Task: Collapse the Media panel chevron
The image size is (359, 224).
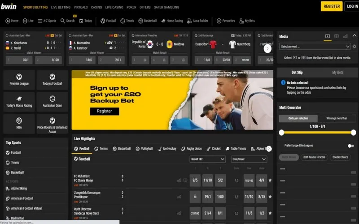Action: [x=355, y=36]
